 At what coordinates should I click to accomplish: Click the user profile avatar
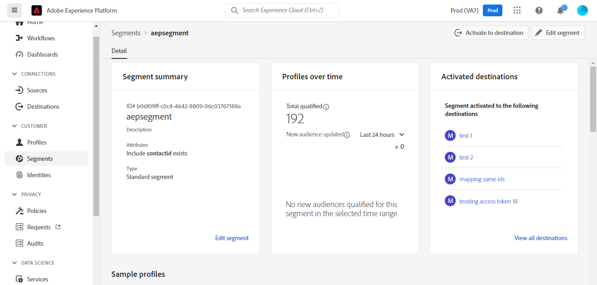582,10
